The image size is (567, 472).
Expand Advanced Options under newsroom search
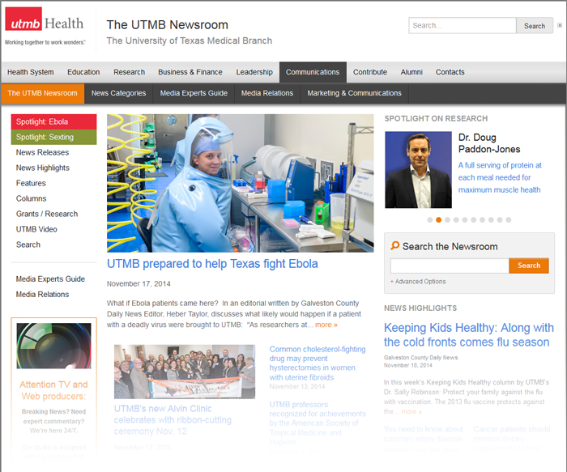pyautogui.click(x=419, y=282)
